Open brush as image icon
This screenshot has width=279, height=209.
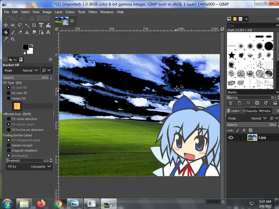pos(275,103)
